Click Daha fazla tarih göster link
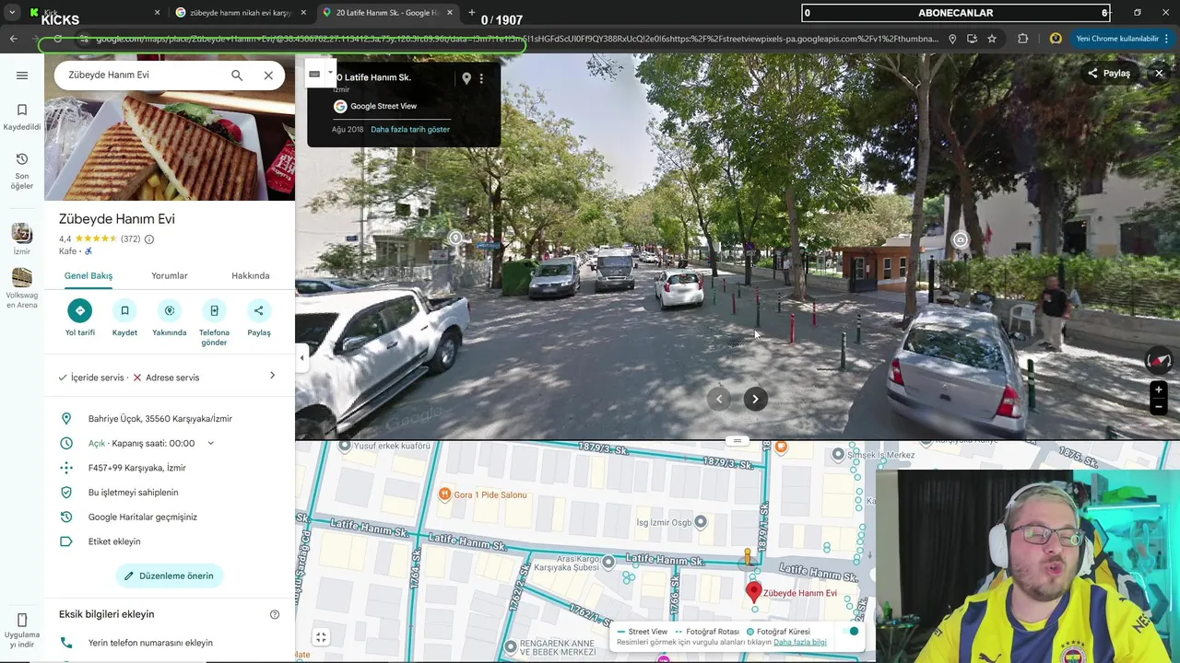The width and height of the screenshot is (1180, 663). point(410,130)
